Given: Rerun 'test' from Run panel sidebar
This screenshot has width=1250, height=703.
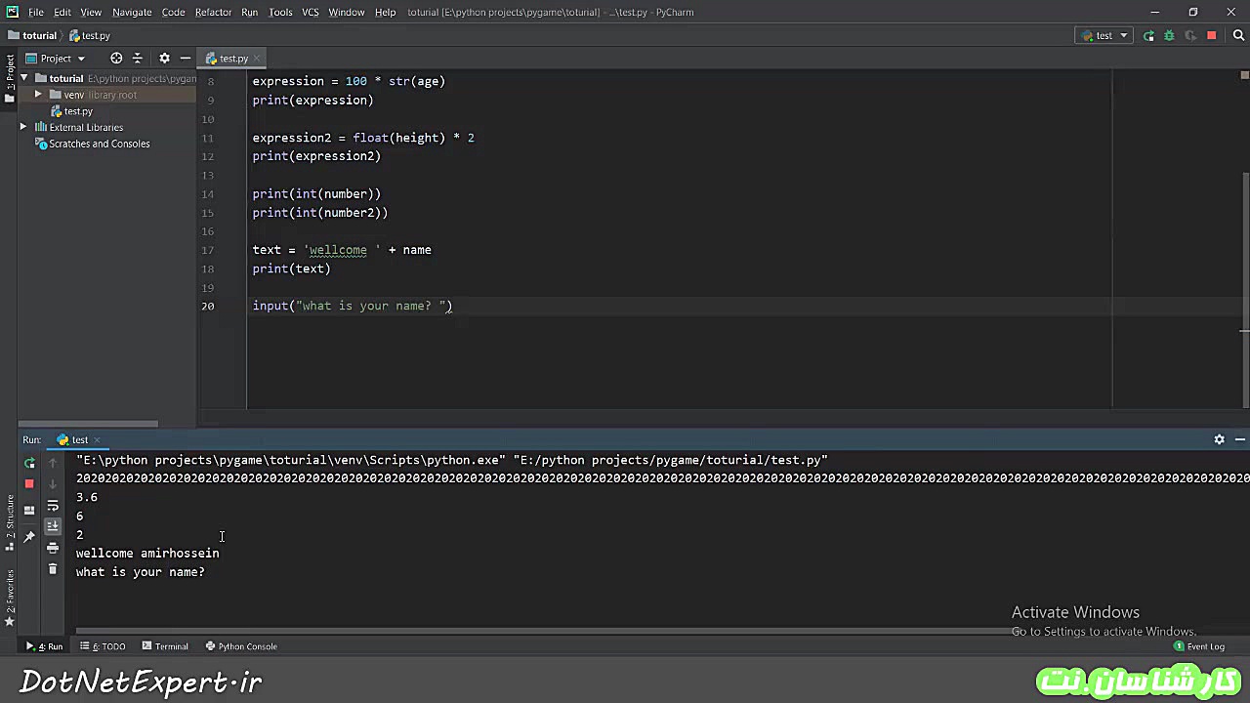Looking at the screenshot, I should [29, 463].
